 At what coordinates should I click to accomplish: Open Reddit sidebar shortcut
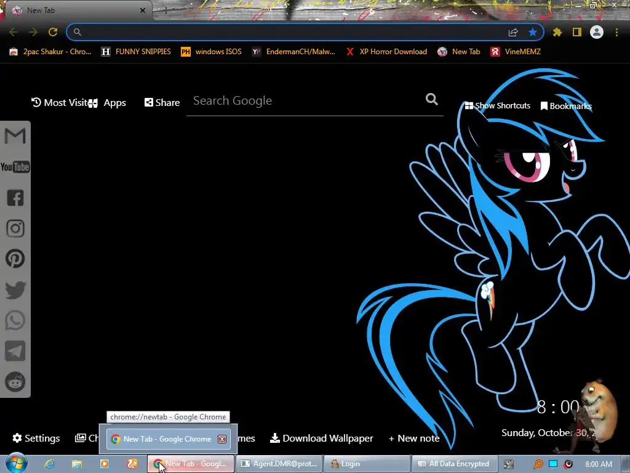point(15,382)
